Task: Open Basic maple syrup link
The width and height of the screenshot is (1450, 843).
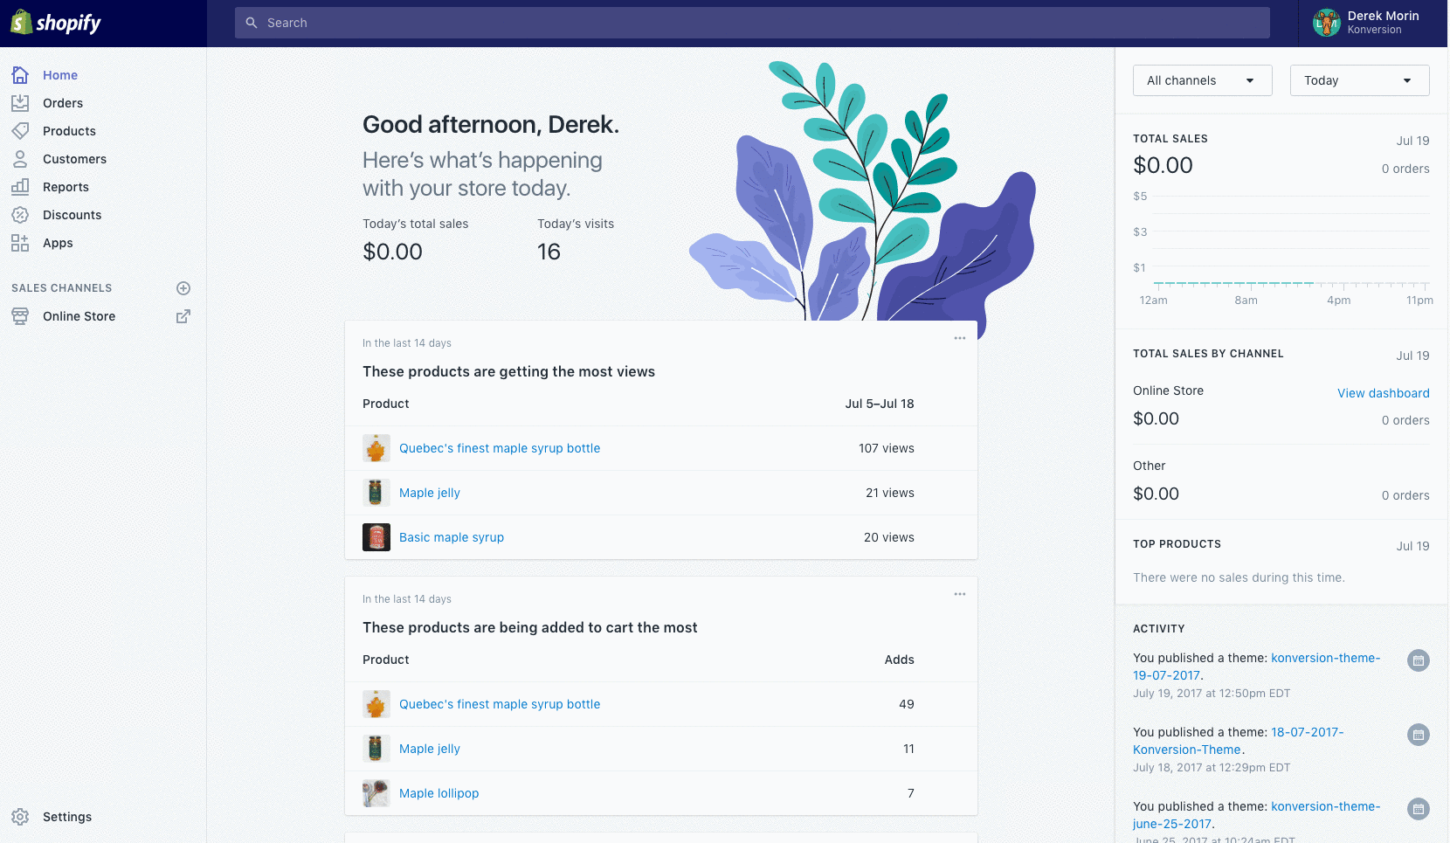Action: pyautogui.click(x=452, y=537)
